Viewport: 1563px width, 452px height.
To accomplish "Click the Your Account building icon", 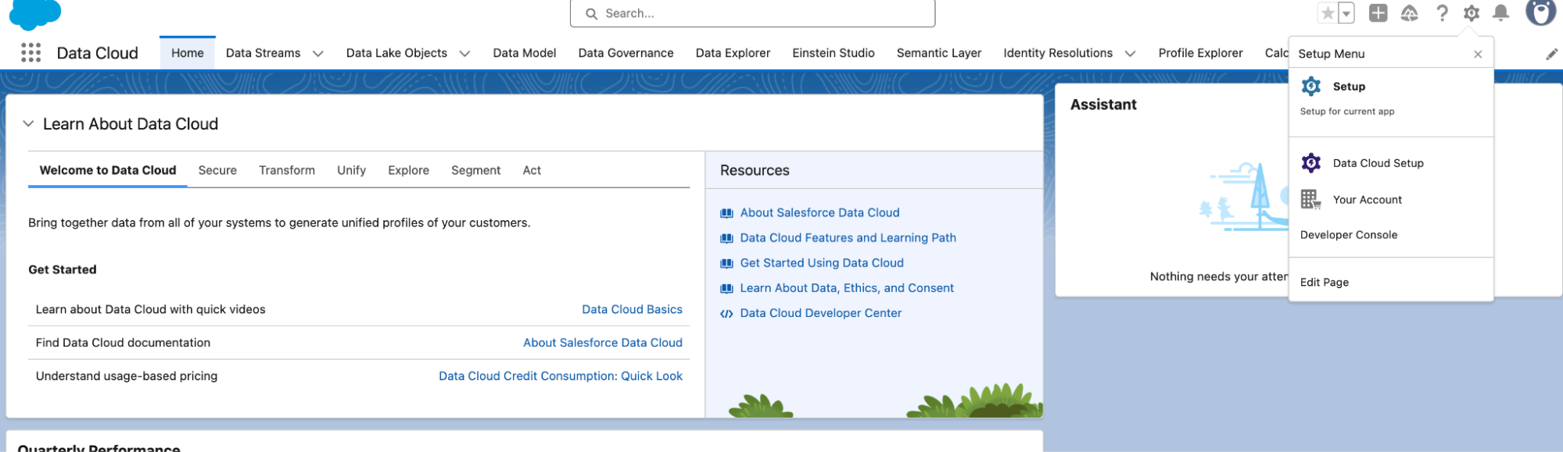I will pyautogui.click(x=1311, y=200).
